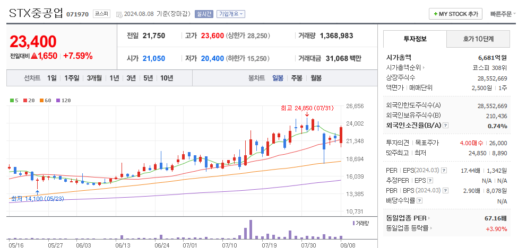Viewport: 518px width, 248px height.
Task: Click the 67.16배 industry PER value
Action: click(x=496, y=218)
